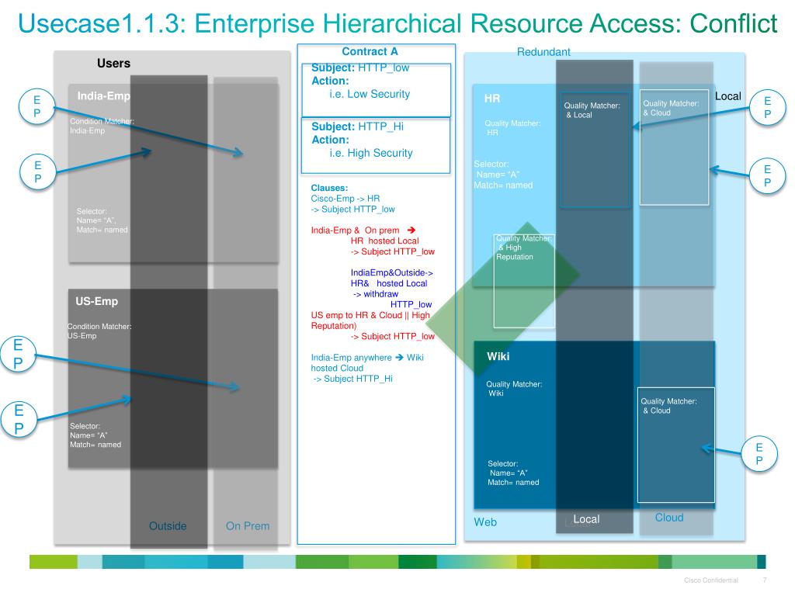Click '-> Subject HTTP_Hi' clause line

click(353, 379)
